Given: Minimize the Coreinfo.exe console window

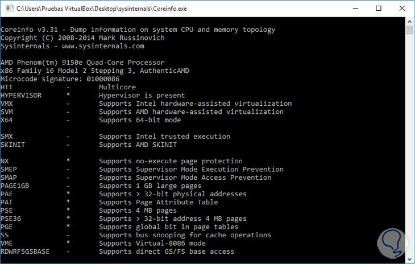Looking at the screenshot, I should click(354, 9).
